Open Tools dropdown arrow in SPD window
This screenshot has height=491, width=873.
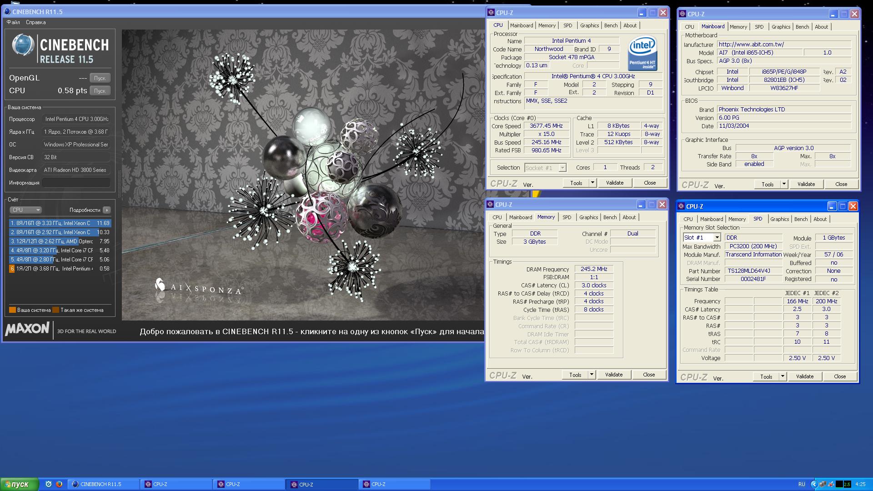[x=783, y=376]
